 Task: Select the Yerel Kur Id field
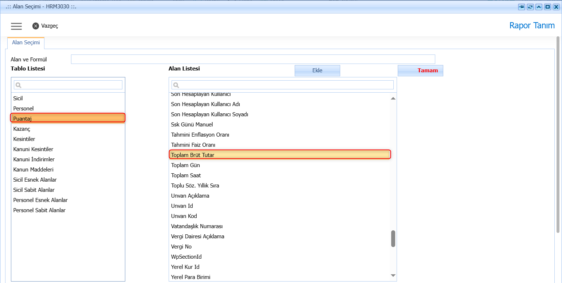(280, 267)
